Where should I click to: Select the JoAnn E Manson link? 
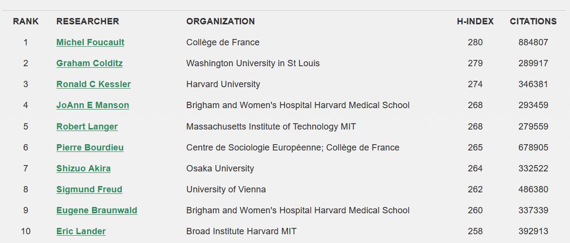(93, 105)
